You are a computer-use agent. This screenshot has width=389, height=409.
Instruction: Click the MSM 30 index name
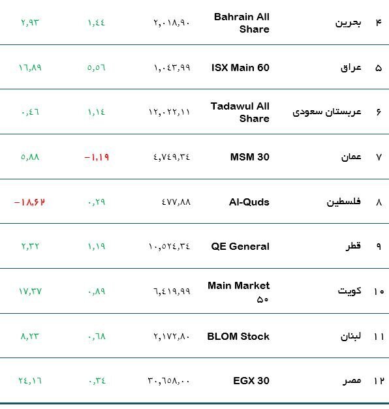click(249, 157)
